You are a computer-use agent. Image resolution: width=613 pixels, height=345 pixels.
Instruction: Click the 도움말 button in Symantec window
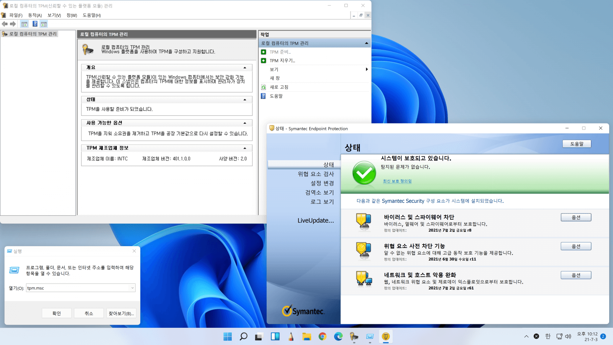point(577,144)
